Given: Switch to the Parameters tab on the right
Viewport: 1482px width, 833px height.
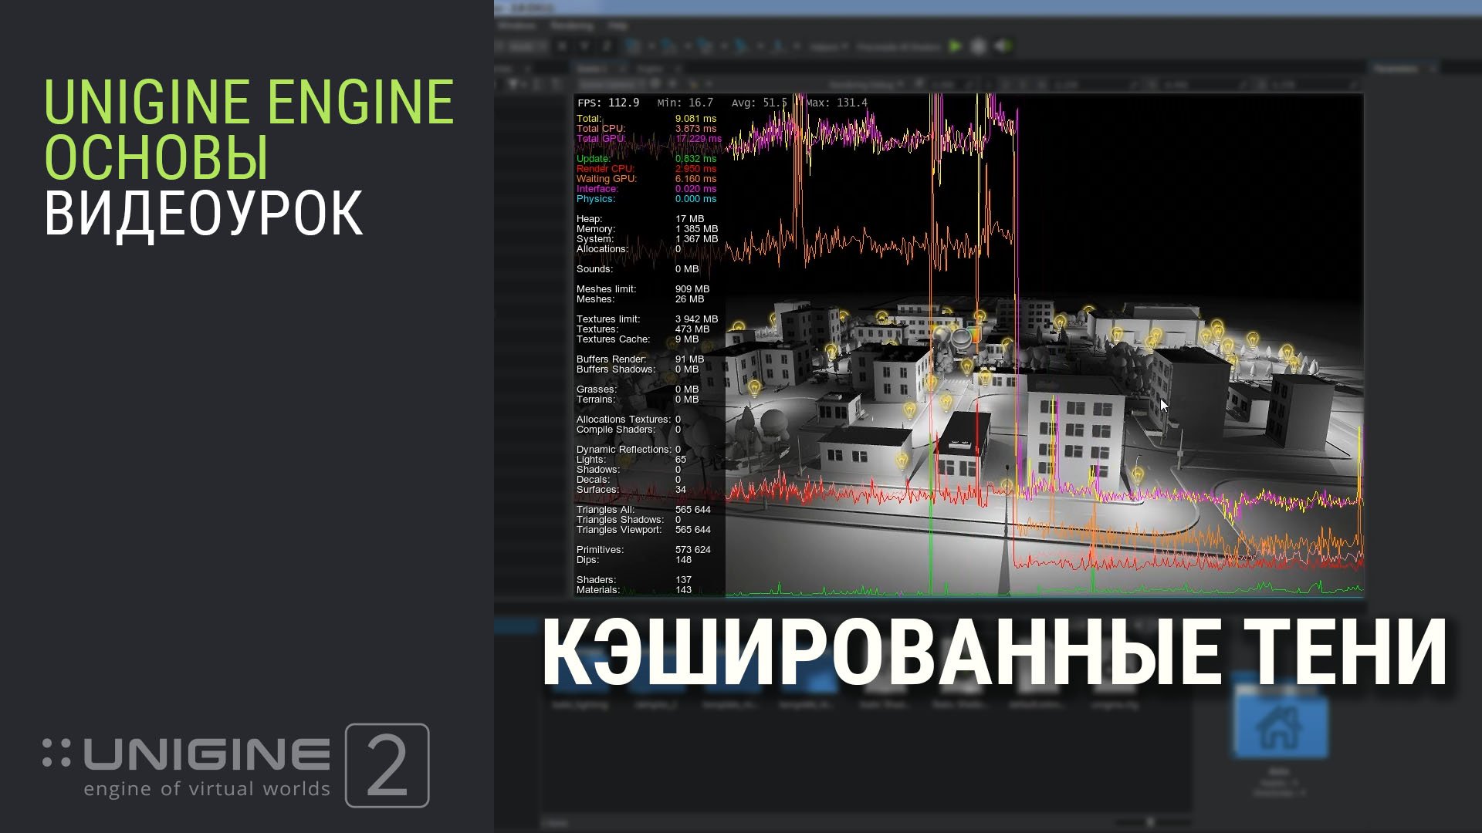Looking at the screenshot, I should tap(1396, 68).
